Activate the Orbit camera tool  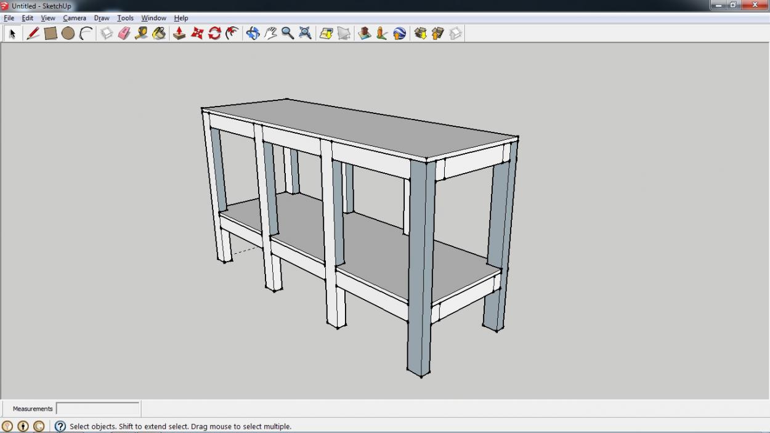pos(253,33)
